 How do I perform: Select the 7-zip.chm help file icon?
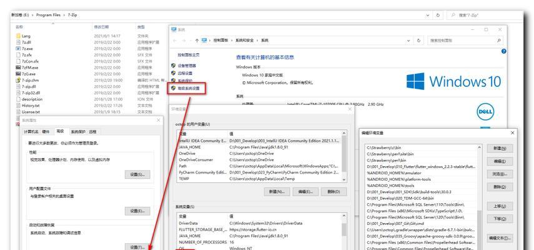click(18, 81)
